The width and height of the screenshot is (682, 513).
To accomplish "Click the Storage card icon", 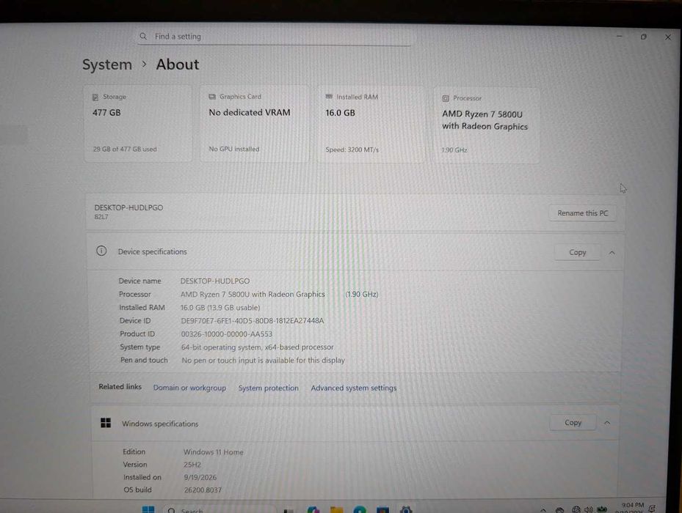I will 95,97.
